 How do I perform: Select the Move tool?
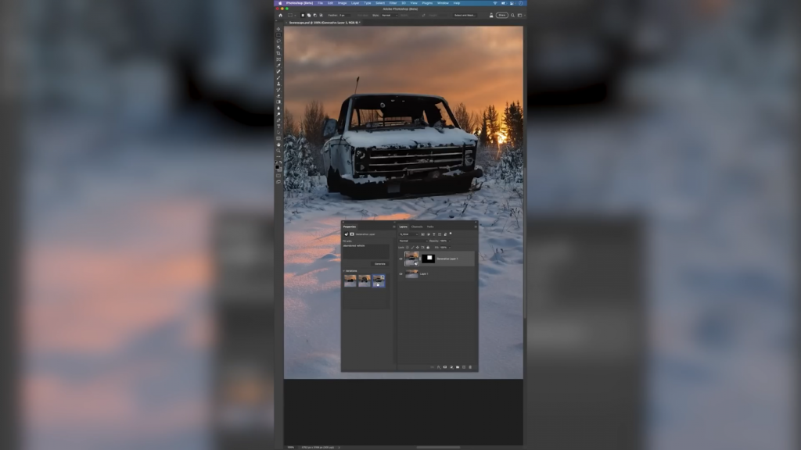coord(278,29)
